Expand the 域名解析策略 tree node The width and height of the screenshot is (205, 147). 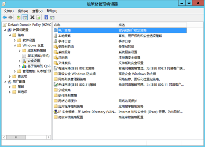click(x=20, y=50)
